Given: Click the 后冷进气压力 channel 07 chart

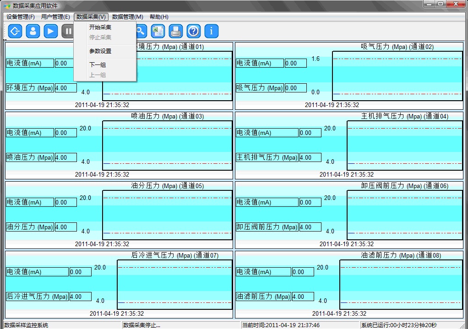Looking at the screenshot, I should pyautogui.click(x=175, y=285).
